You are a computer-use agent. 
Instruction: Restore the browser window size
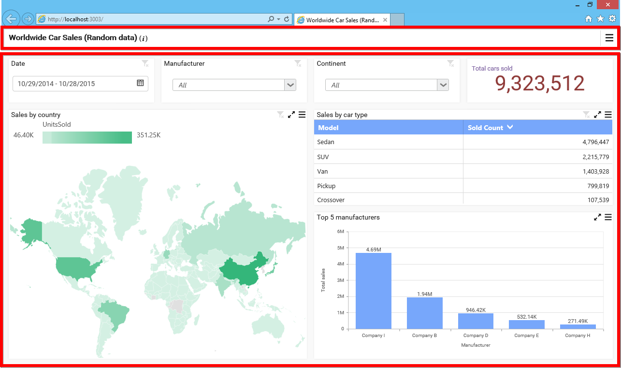[590, 4]
